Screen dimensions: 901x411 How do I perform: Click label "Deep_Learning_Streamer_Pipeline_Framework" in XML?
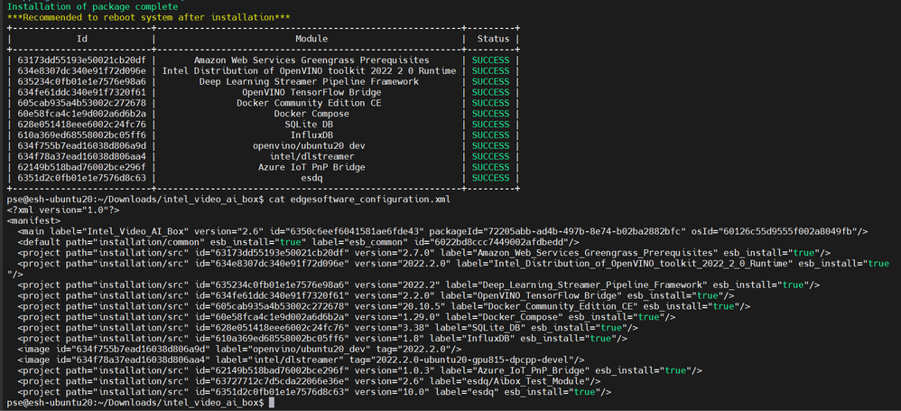point(590,285)
